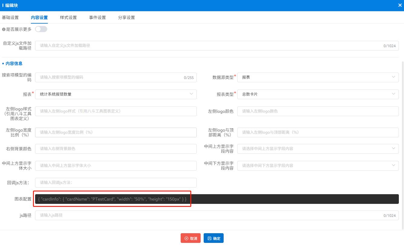Screen dimensions: 404x245
Task: Click the 左侧logo宽度比例 input field
Action: [116, 132]
